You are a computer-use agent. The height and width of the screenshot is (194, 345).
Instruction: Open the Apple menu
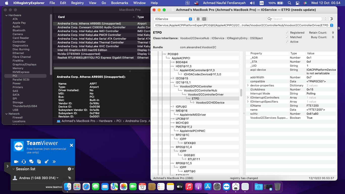(x=7, y=3)
